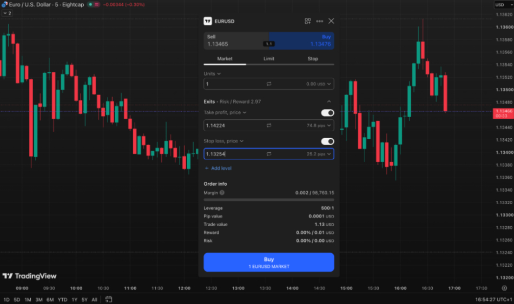This screenshot has width=514, height=304.
Task: Select the 6M time range
Action: 50,300
